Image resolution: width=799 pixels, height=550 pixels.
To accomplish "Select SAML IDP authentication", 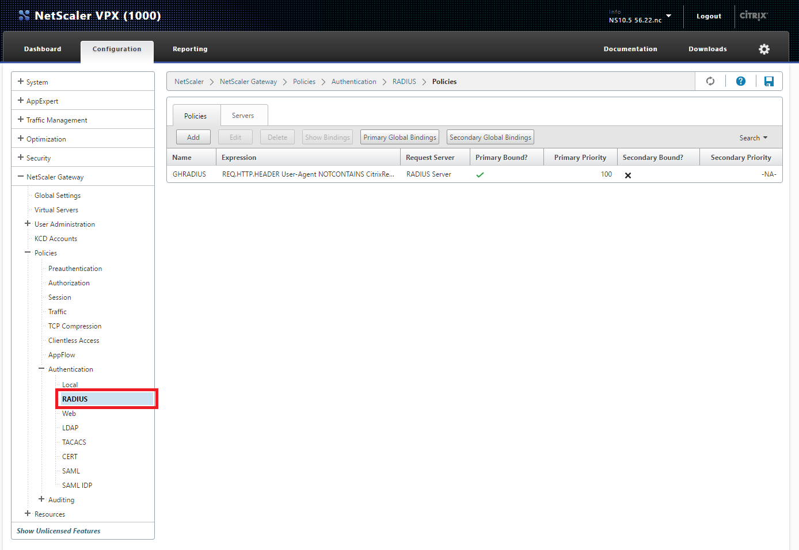I will [x=77, y=486].
